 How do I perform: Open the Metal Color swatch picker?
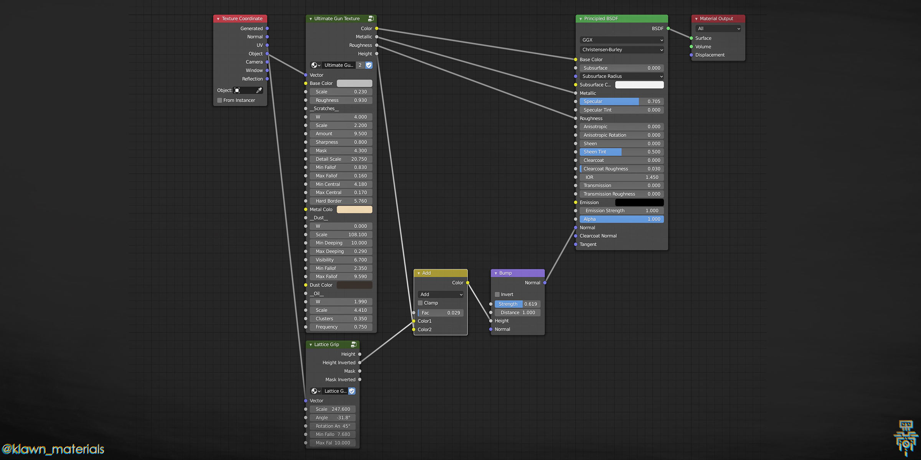pyautogui.click(x=354, y=209)
